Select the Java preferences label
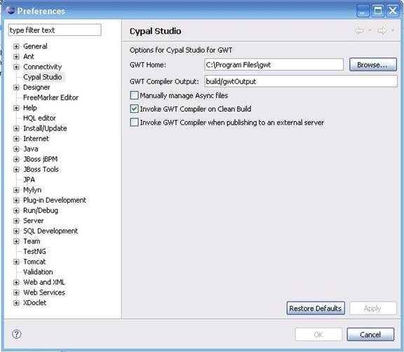The image size is (404, 352). (31, 149)
